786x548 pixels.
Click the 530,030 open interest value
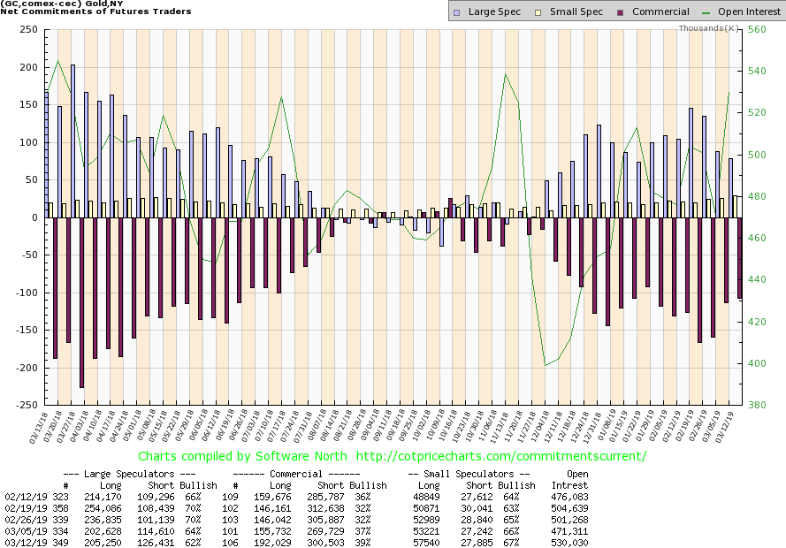(570, 542)
